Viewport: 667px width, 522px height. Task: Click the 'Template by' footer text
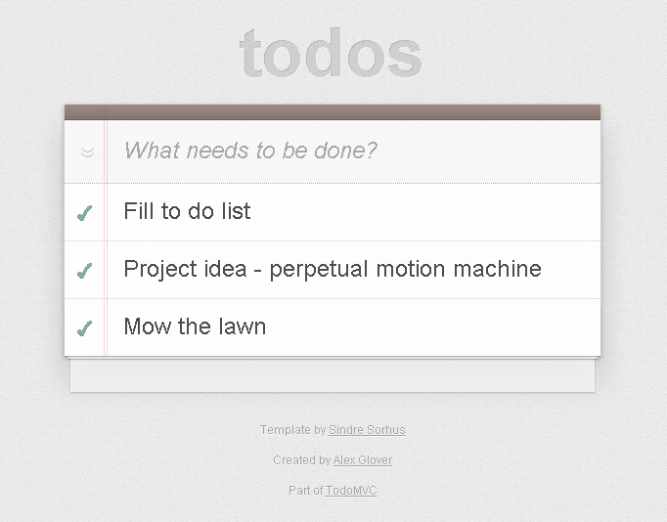click(x=293, y=430)
